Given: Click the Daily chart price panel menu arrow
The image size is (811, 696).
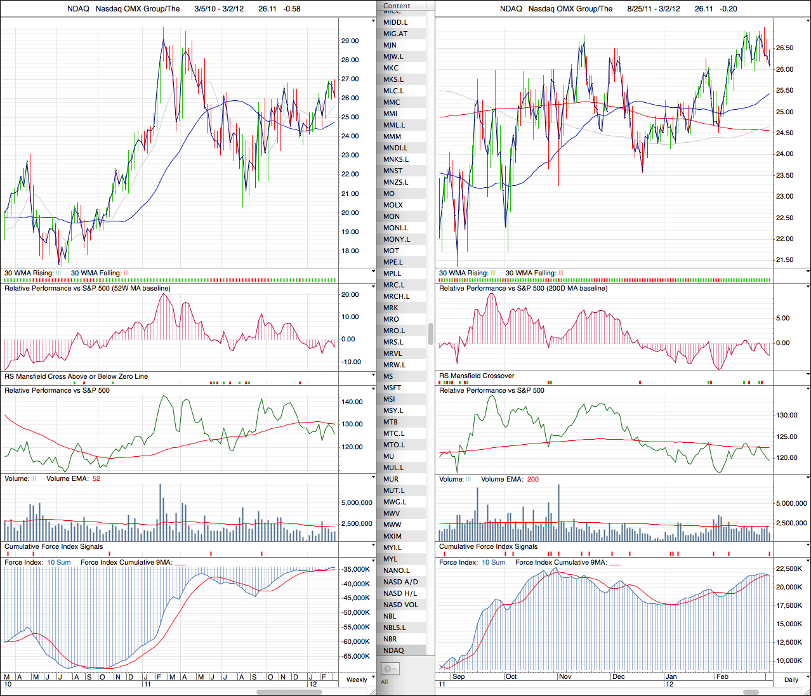Looking at the screenshot, I should [x=807, y=21].
